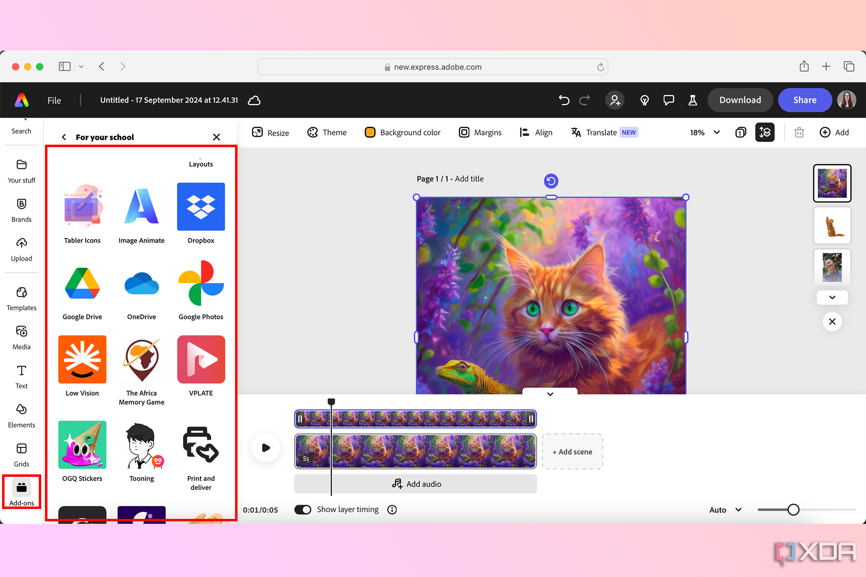The image size is (866, 577).
Task: Open the layer timing info icon
Action: click(x=392, y=510)
